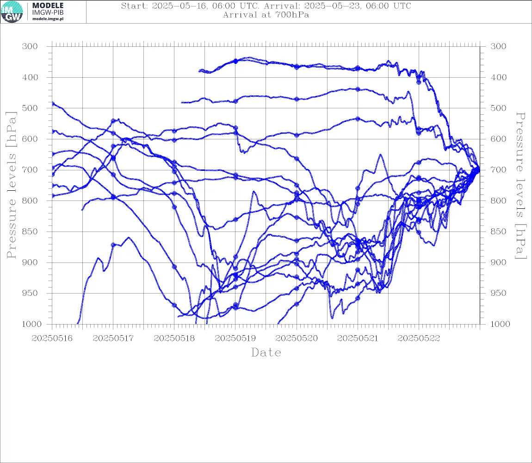Click the IMGW-PIB label
This screenshot has height=463, width=532.
tap(48, 13)
